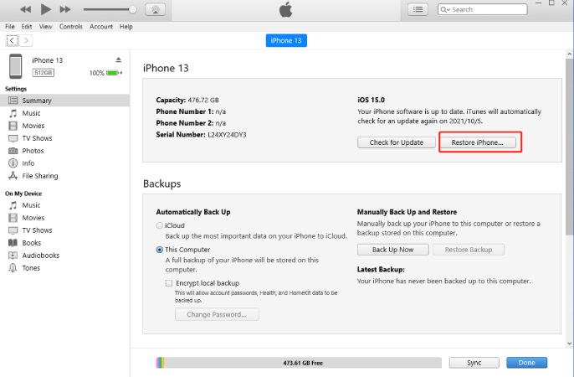The image size is (574, 377).
Task: Click the Capacity 476.72 GB value
Action: coord(203,100)
